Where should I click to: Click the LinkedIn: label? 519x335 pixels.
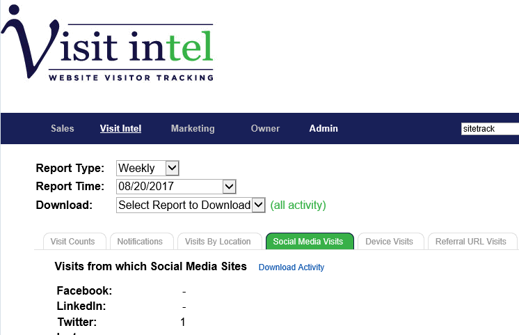[x=81, y=306]
